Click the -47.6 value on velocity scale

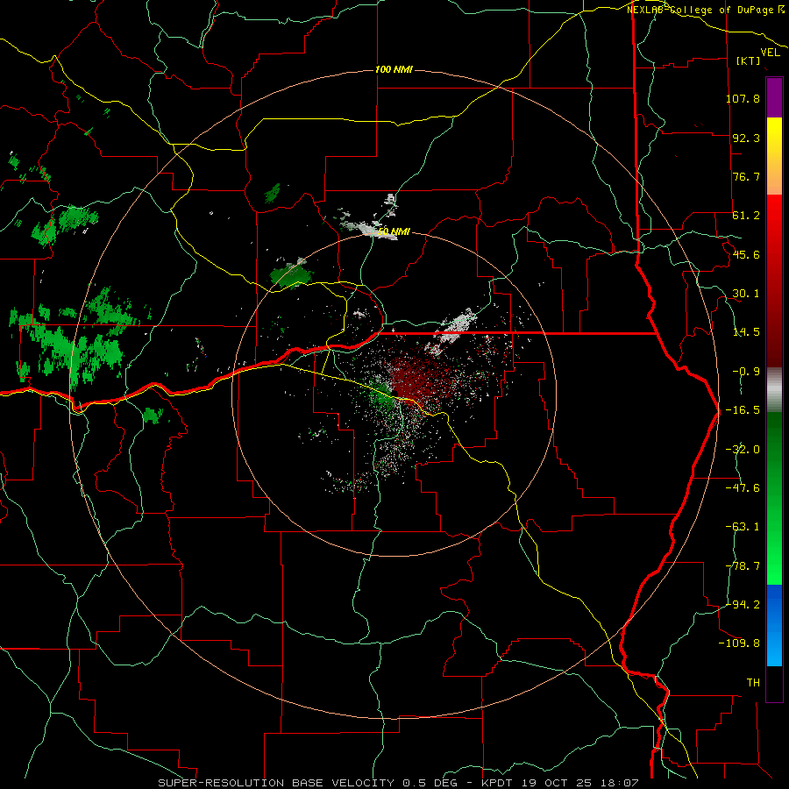point(743,488)
